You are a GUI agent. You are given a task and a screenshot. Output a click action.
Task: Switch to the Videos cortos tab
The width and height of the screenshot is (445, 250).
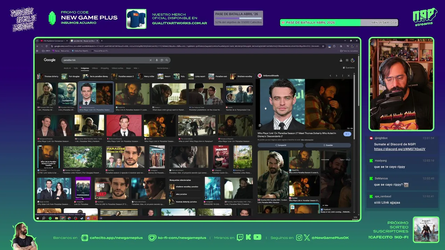coord(118,68)
